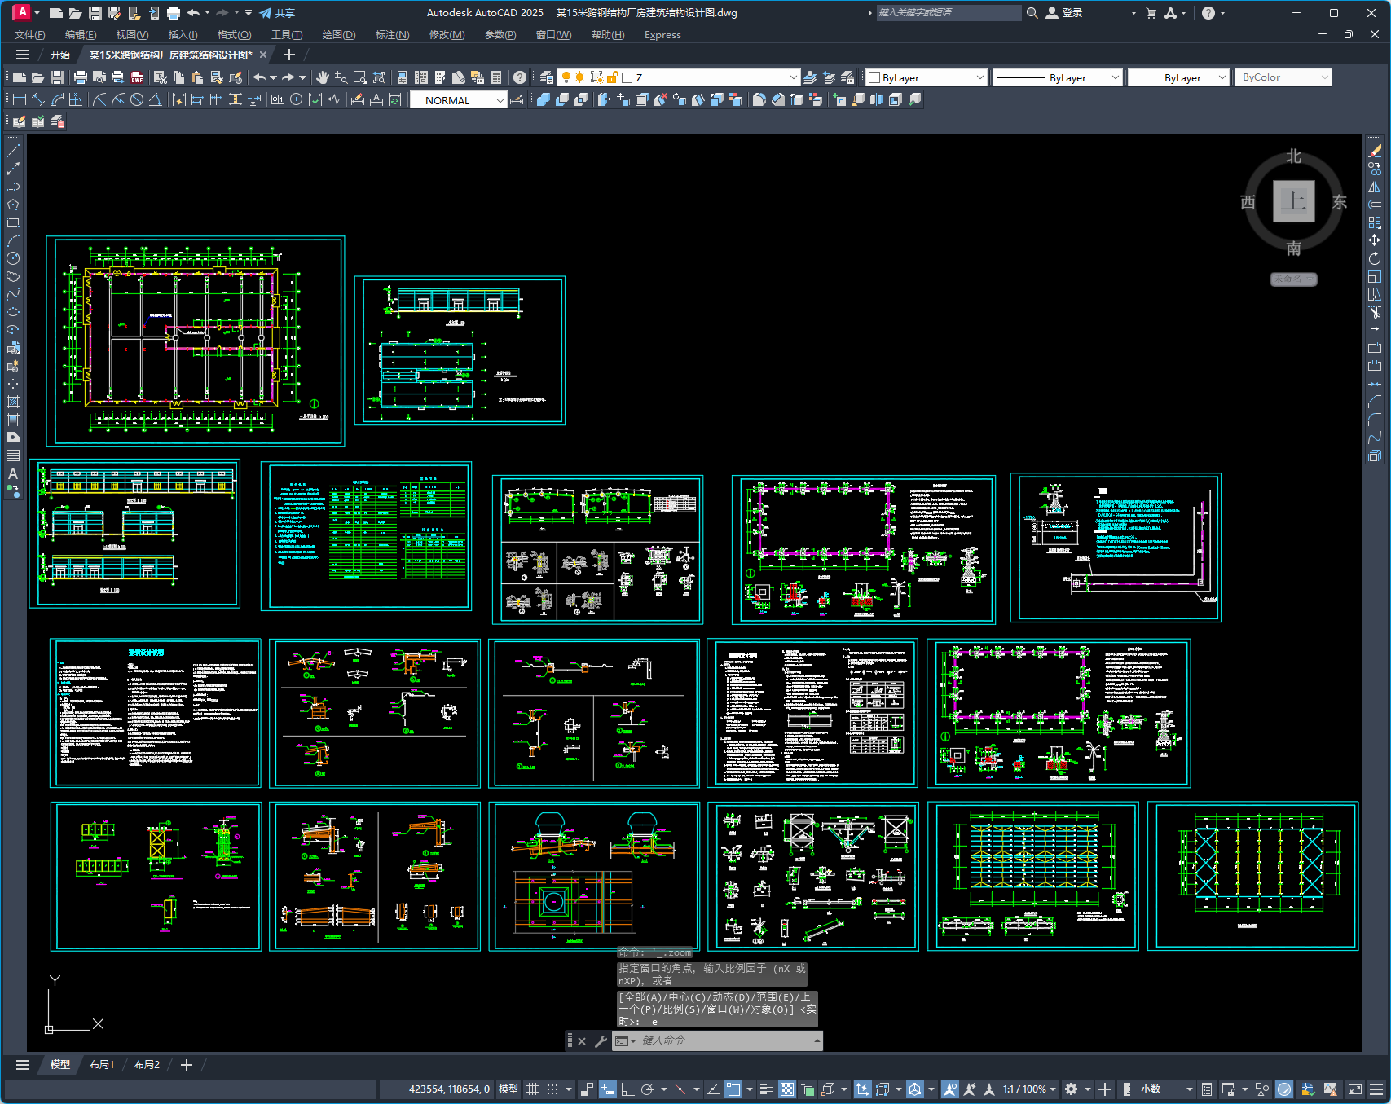Image resolution: width=1391 pixels, height=1104 pixels.
Task: Toggle clean screen mode
Action: pos(1355,1089)
